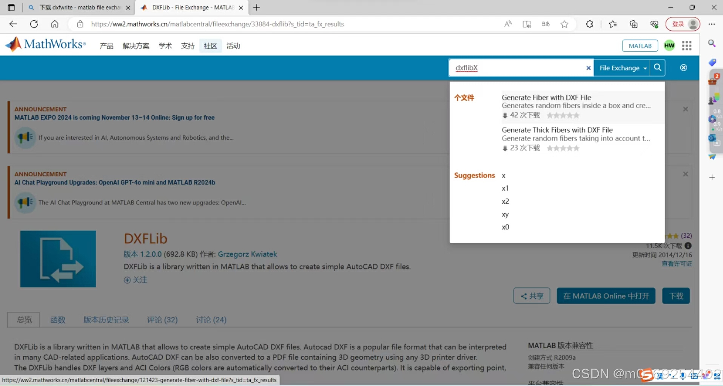
Task: View license via 查看许可证 link
Action: tap(677, 264)
